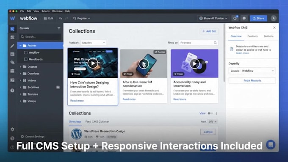Open Read more on the phone card
Viewport: 288px width, 162px height.
coord(129,99)
